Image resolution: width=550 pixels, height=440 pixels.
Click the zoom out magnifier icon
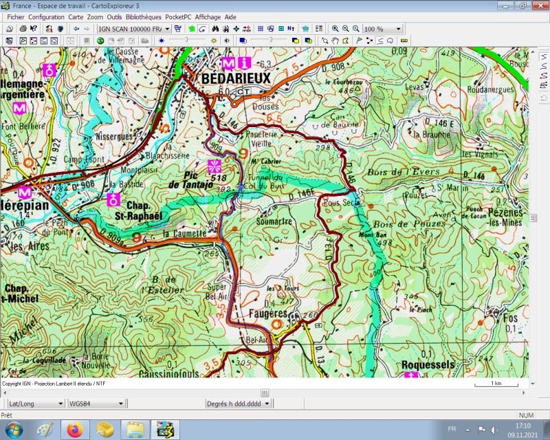coord(346,29)
